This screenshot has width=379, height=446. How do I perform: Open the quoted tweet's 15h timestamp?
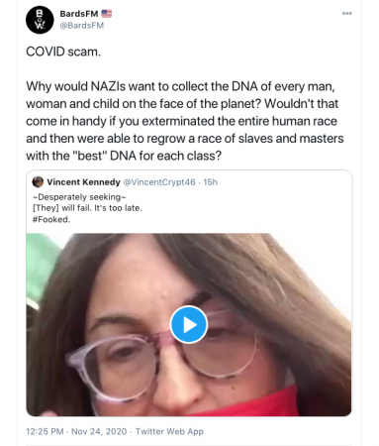pos(210,182)
